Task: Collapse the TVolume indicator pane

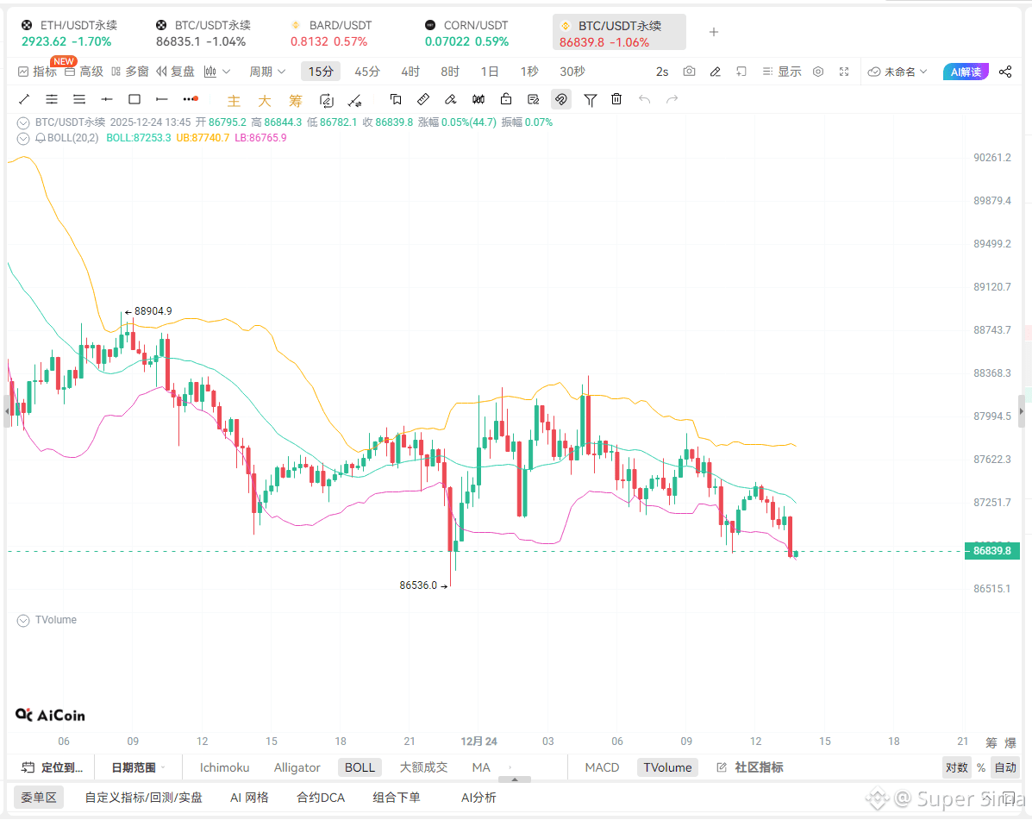Action: (x=23, y=621)
